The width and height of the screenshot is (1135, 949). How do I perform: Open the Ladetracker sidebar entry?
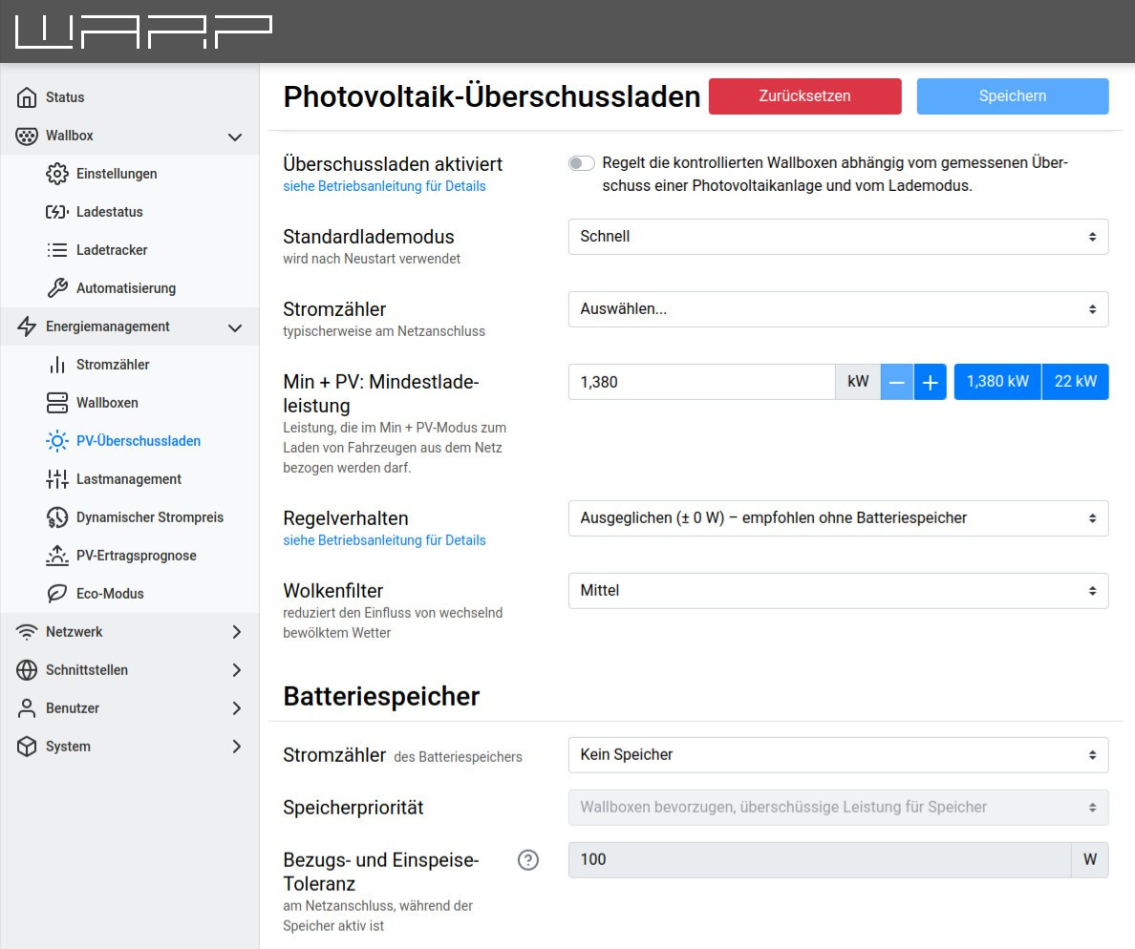(x=112, y=250)
